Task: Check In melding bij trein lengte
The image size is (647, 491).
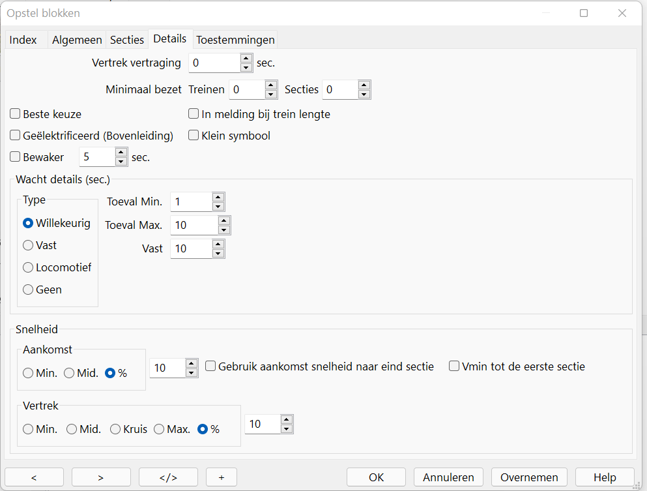Action: [x=194, y=114]
